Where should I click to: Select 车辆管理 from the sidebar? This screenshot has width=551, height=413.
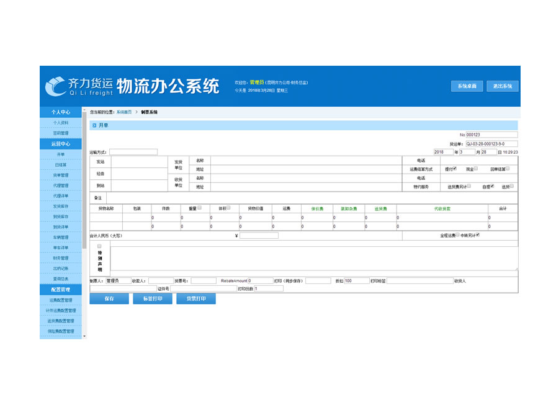tap(60, 238)
